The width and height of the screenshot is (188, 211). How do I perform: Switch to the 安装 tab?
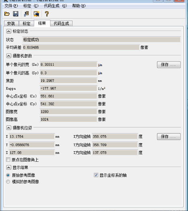[x=11, y=23]
